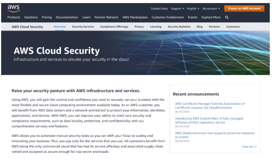Go to AWS Marketplace

(135, 17)
